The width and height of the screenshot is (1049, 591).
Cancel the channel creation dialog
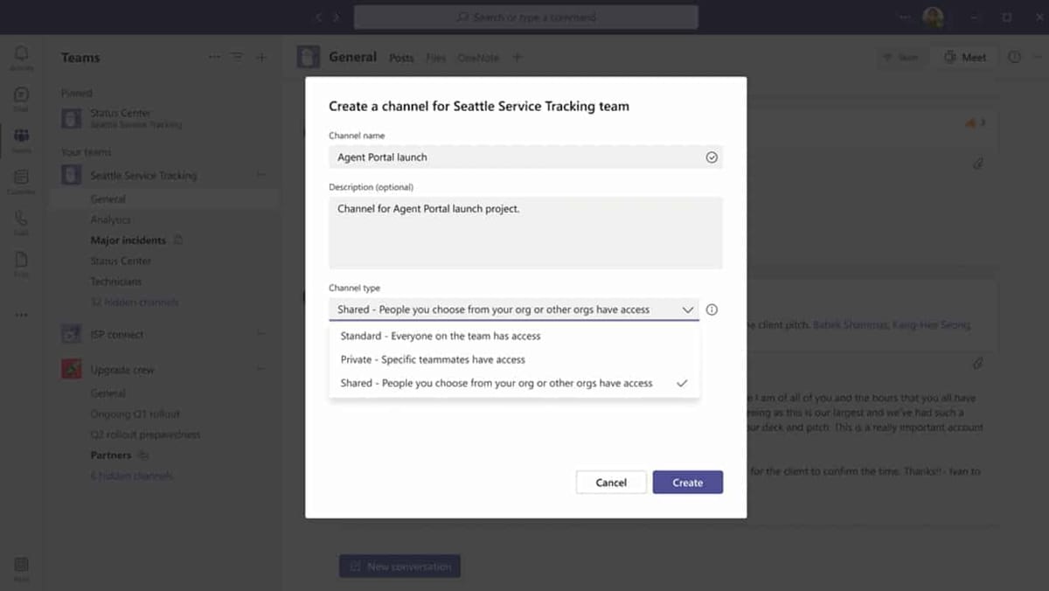click(x=610, y=482)
